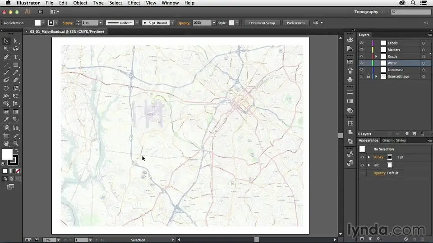Select the Pen tool
The width and height of the screenshot is (433, 243).
tap(6, 57)
